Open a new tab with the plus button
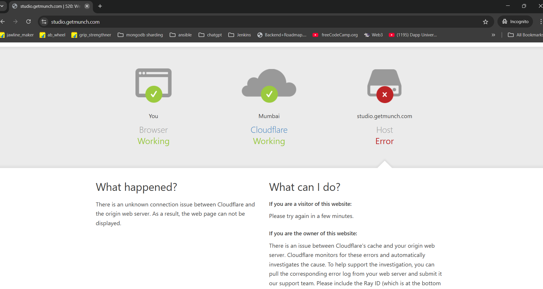 pyautogui.click(x=100, y=6)
